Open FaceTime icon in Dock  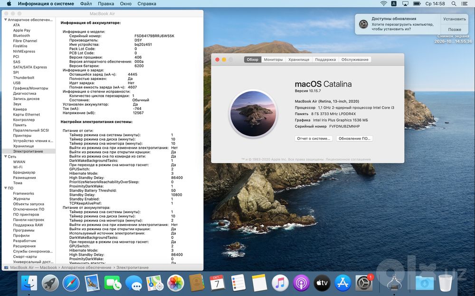point(113,283)
